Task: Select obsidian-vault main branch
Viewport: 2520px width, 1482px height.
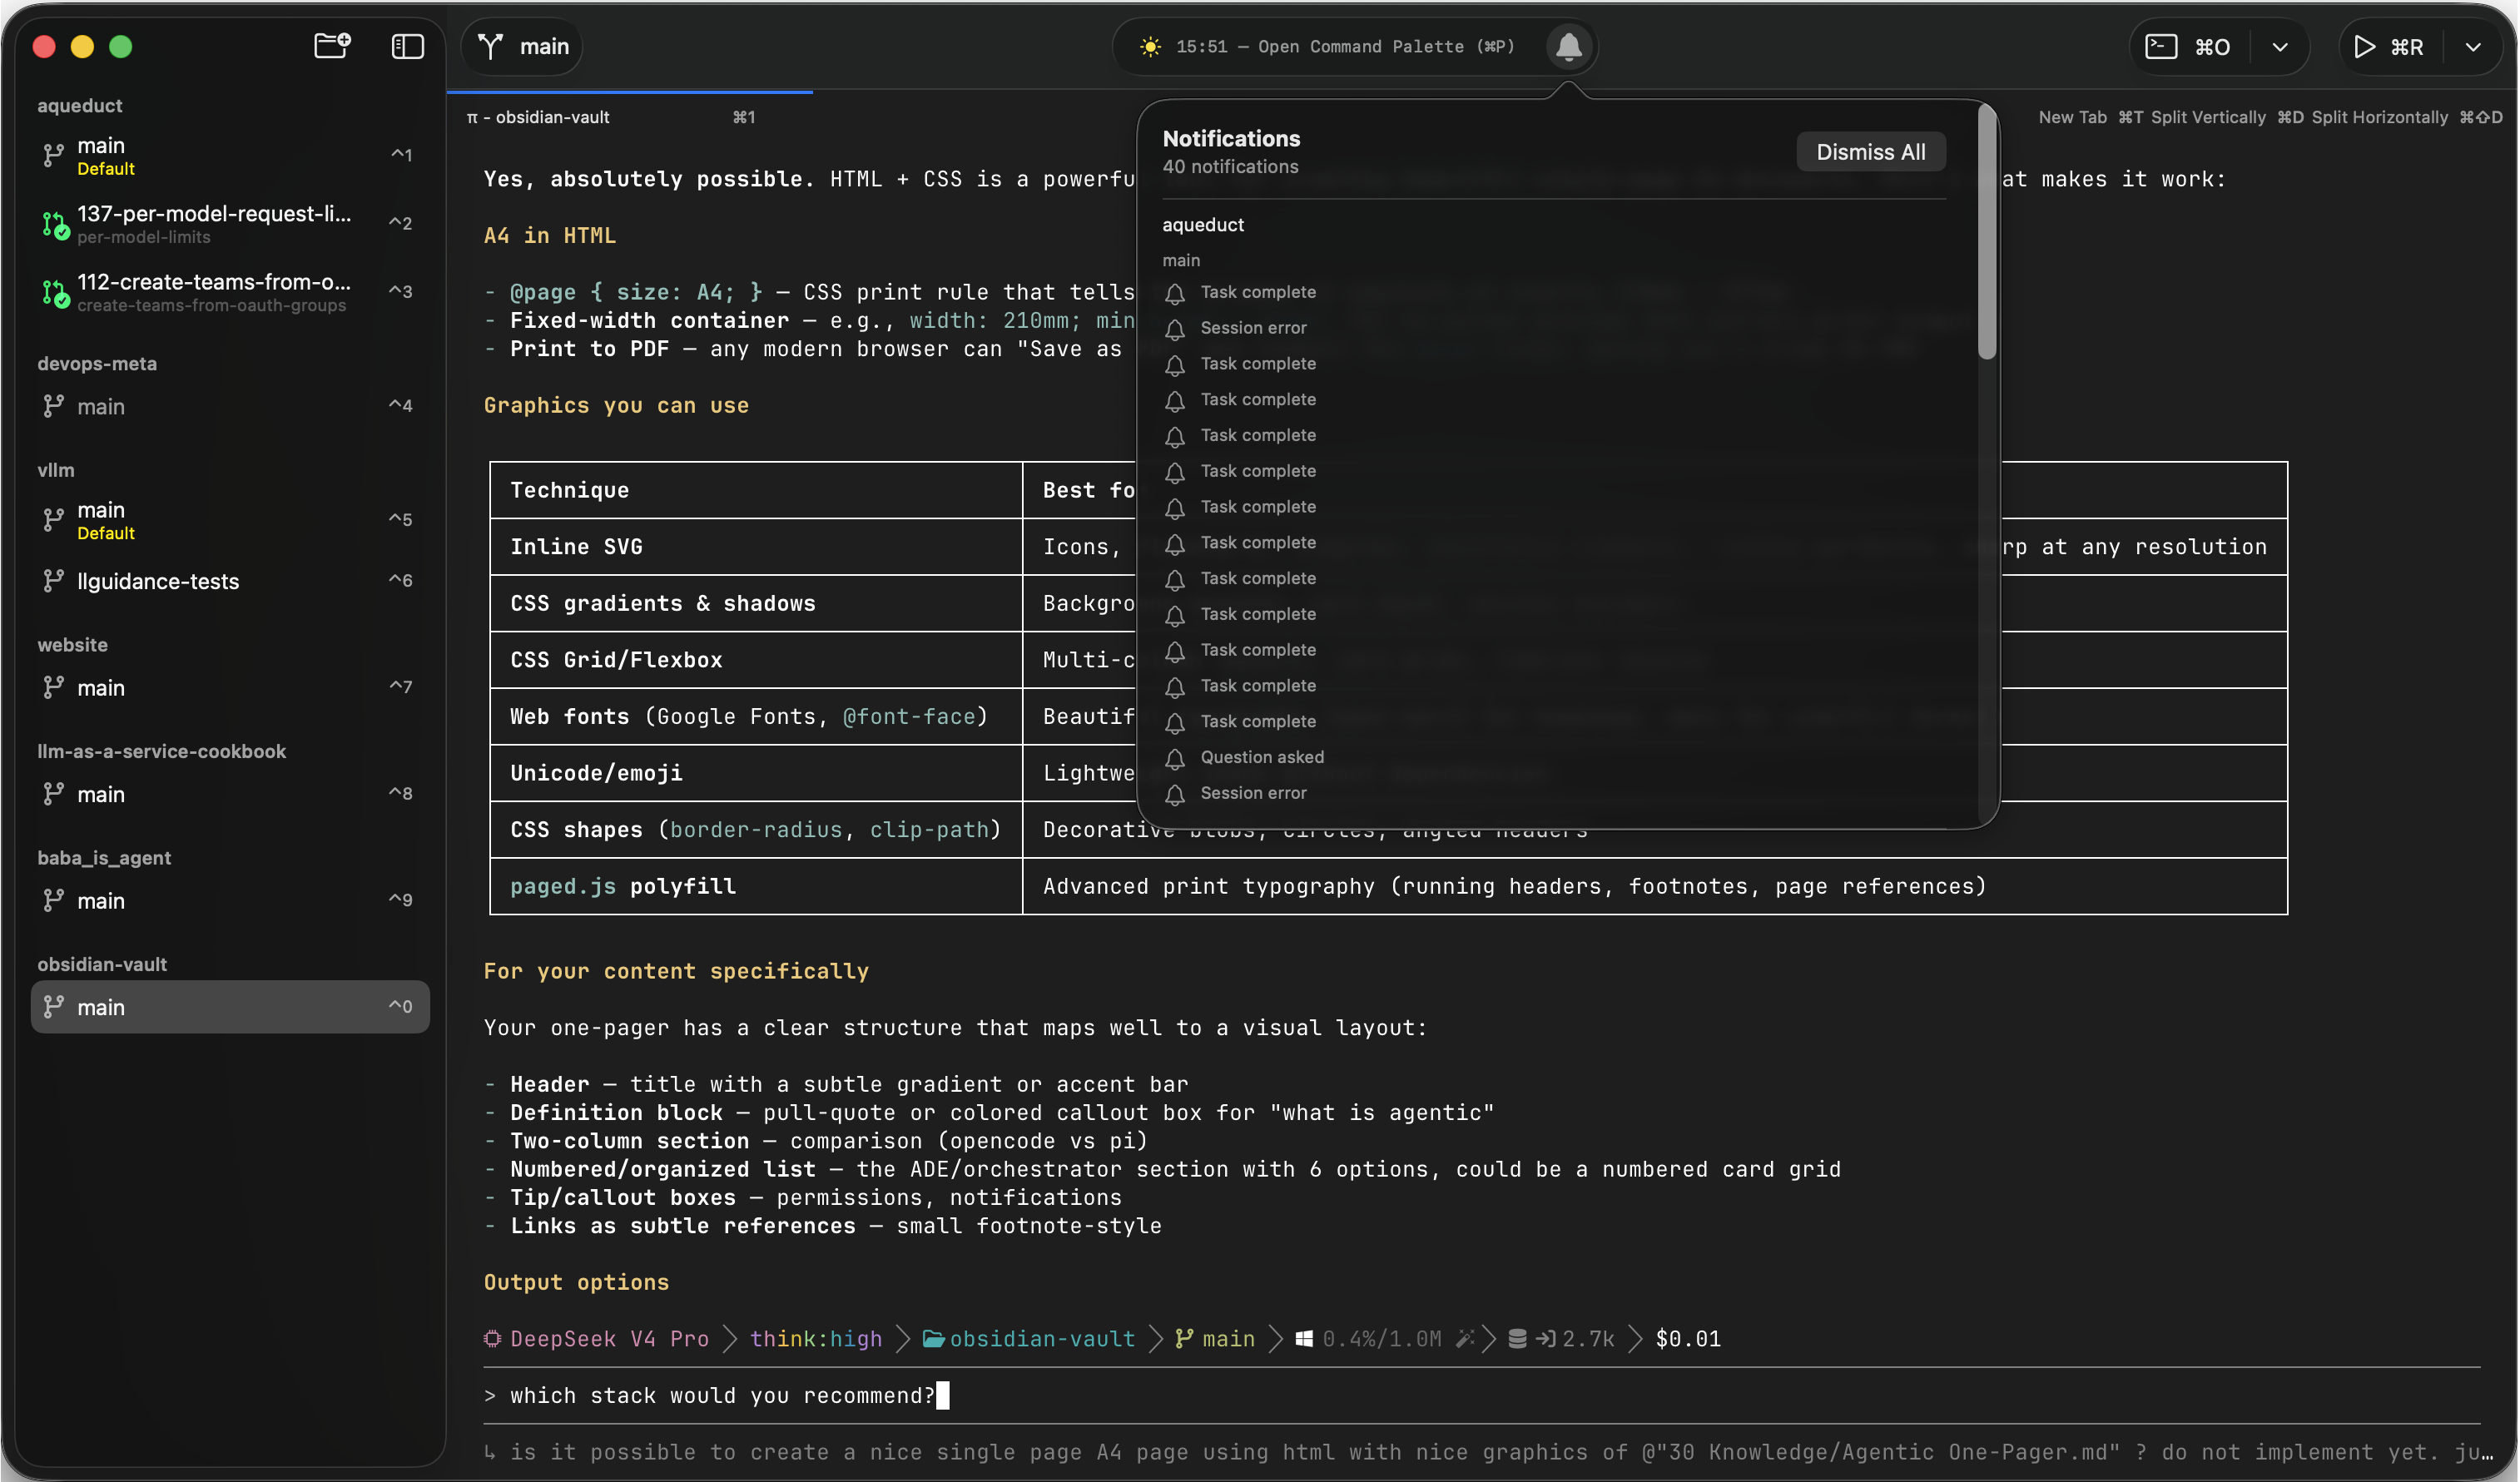Action: [230, 1007]
